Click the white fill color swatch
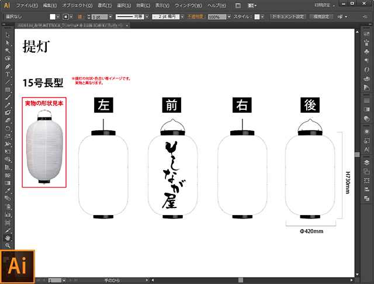The image size is (374, 284). pyautogui.click(x=53, y=17)
